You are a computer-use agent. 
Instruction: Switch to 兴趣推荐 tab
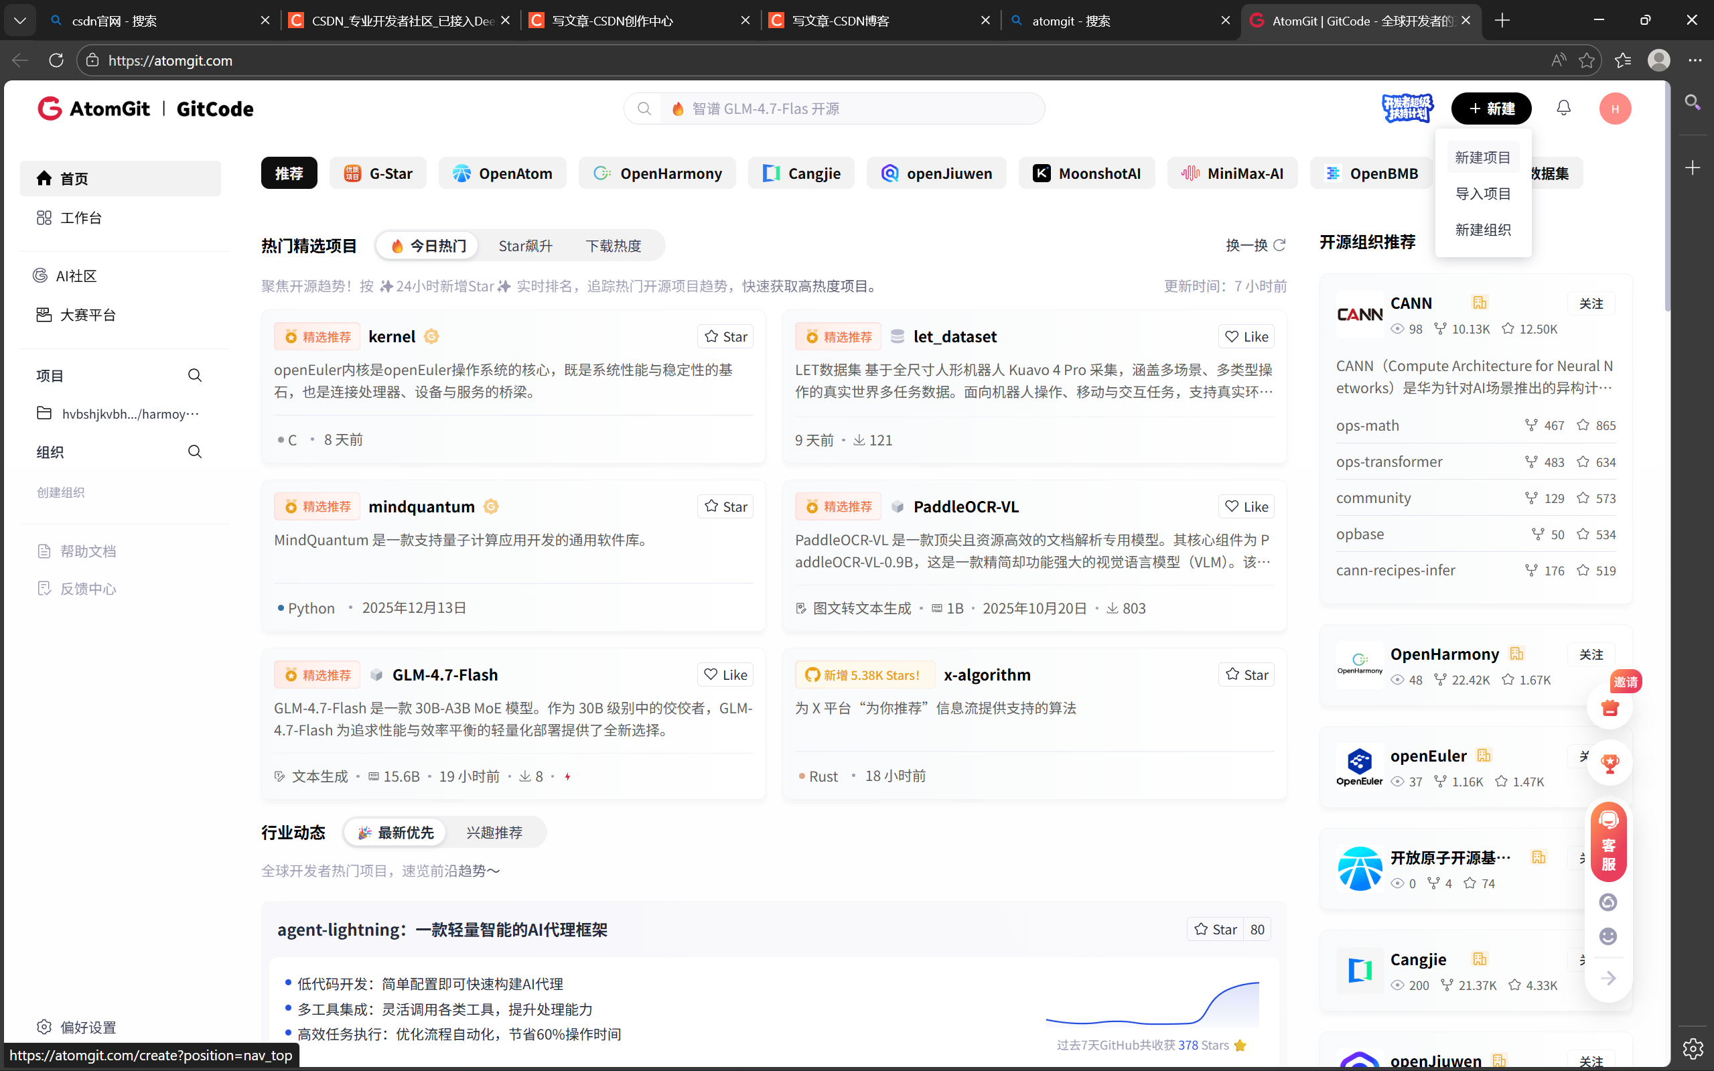click(494, 833)
